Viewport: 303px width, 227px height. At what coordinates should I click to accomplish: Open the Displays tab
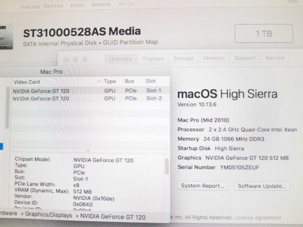pyautogui.click(x=153, y=59)
